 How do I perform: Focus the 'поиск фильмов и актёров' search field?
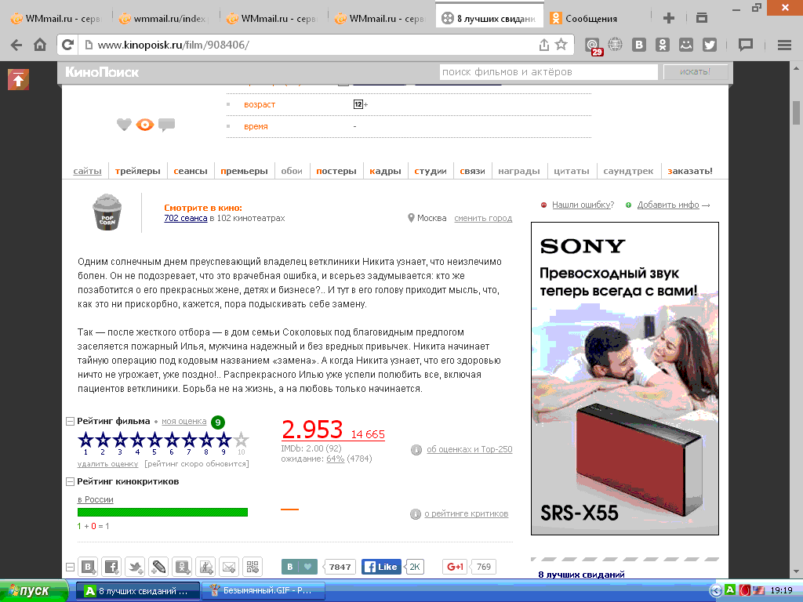pyautogui.click(x=548, y=72)
